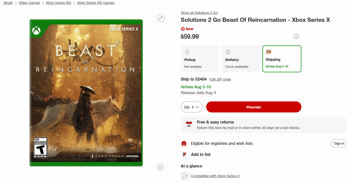This screenshot has width=352, height=183.
Task: Click the 30-day returns calendar icon
Action: click(189, 125)
